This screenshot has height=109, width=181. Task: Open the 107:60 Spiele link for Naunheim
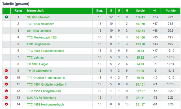[140, 24]
